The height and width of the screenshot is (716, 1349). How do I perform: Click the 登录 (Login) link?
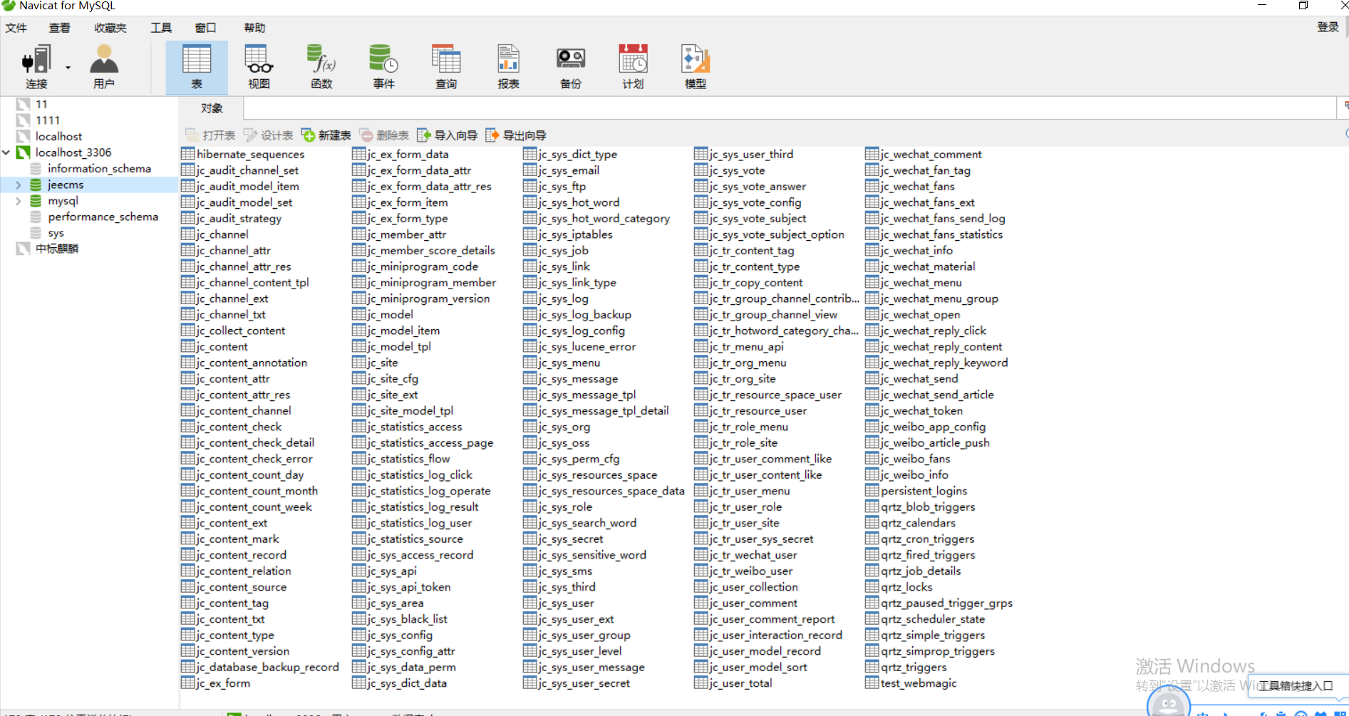tap(1328, 27)
